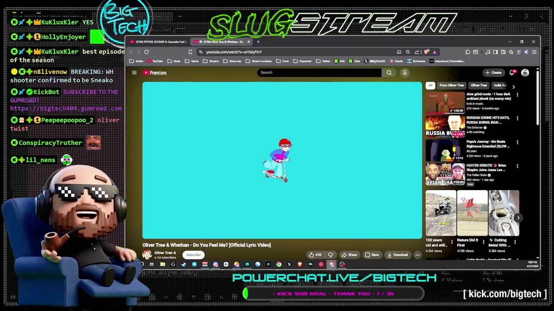Save the video to a playlist
This screenshot has height=311, width=554.
point(372,255)
